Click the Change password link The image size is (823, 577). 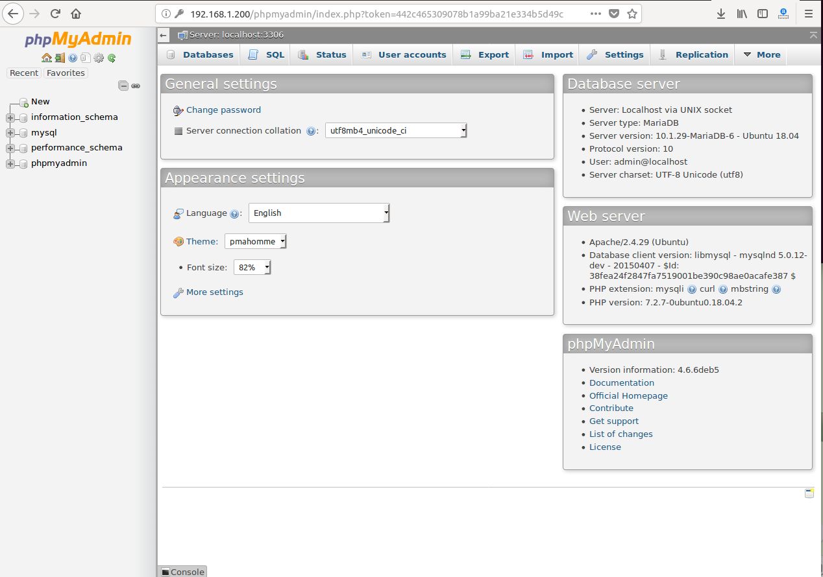coord(223,110)
